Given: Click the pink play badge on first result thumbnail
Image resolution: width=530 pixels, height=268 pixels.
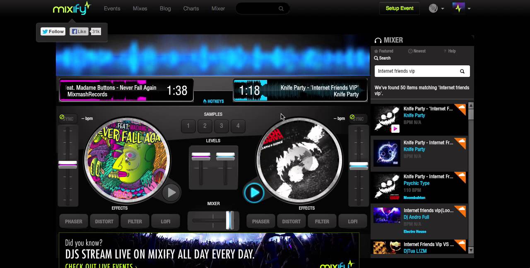Looking at the screenshot, I should coord(395,129).
